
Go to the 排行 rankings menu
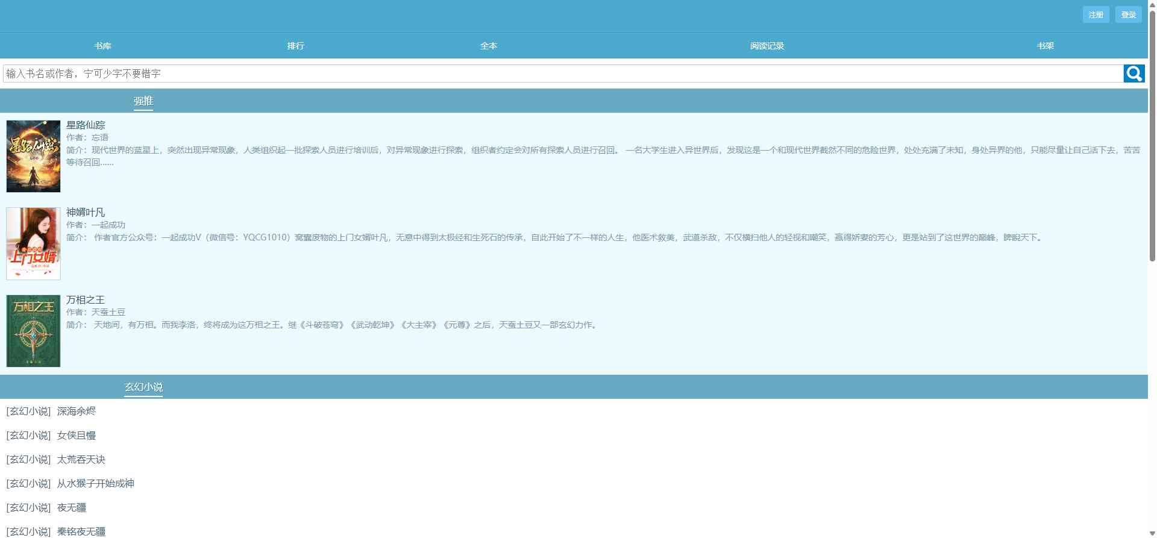click(295, 46)
